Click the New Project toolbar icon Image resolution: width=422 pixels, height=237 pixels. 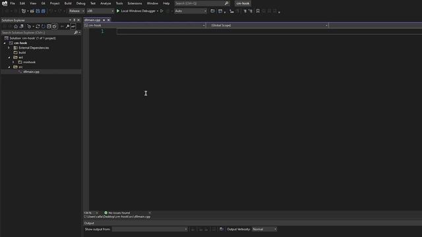point(24,11)
